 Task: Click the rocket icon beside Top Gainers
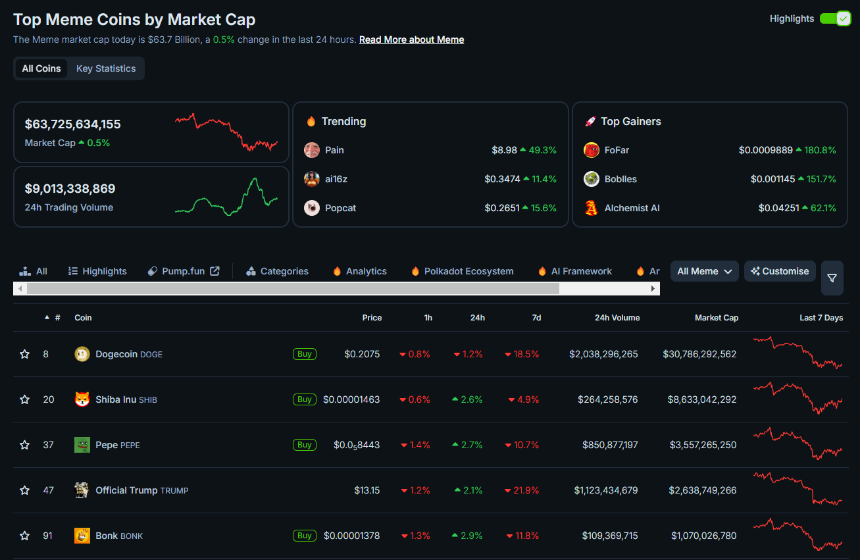pyautogui.click(x=590, y=122)
